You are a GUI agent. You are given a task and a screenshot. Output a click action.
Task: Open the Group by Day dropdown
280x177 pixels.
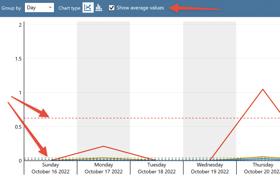[x=39, y=8]
